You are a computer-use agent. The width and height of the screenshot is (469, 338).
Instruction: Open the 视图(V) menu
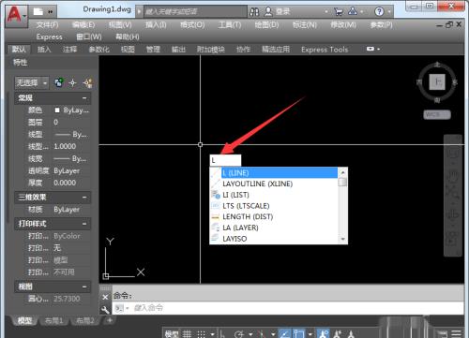(120, 24)
